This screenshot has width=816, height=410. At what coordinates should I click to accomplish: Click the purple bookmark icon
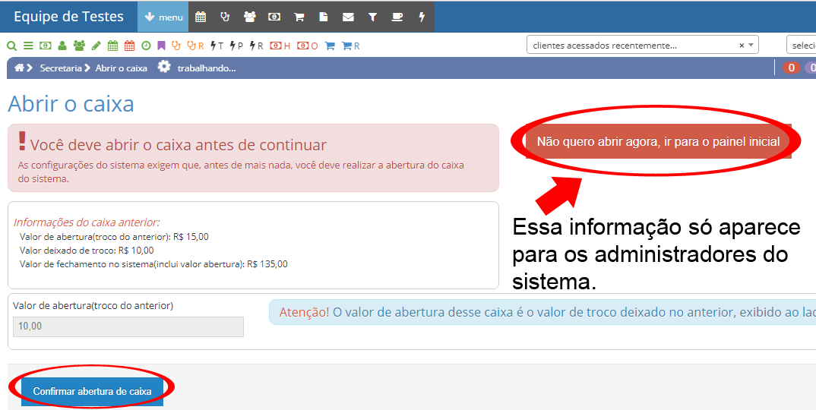point(161,46)
